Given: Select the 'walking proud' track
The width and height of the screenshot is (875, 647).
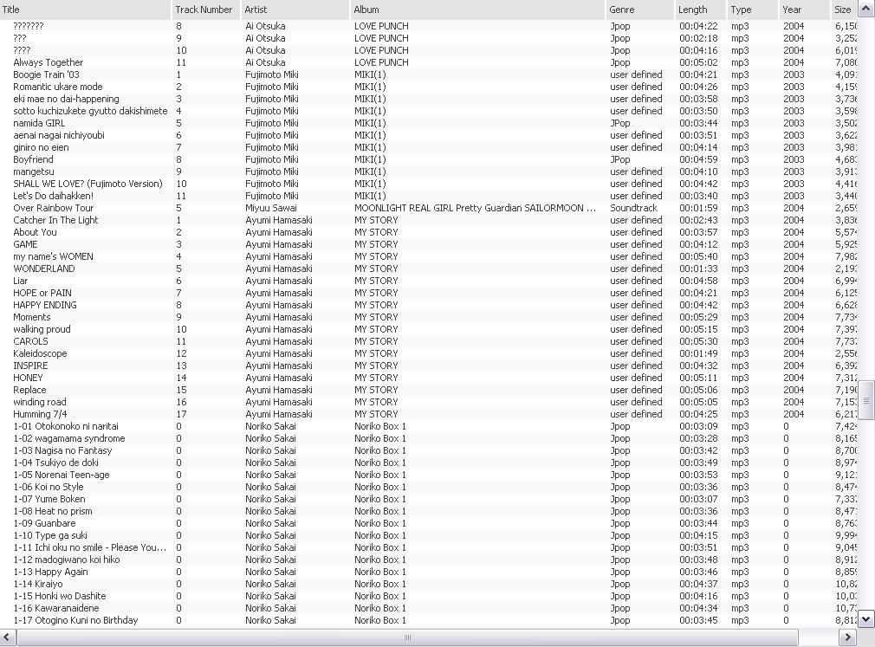Looking at the screenshot, I should click(429, 330).
